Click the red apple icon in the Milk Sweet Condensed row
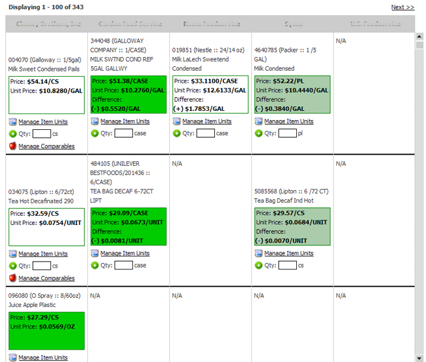426x362 pixels. click(12, 146)
